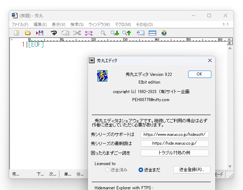Maximize the 秀丸 main window
This screenshot has width=243, height=190.
pos(209,15)
